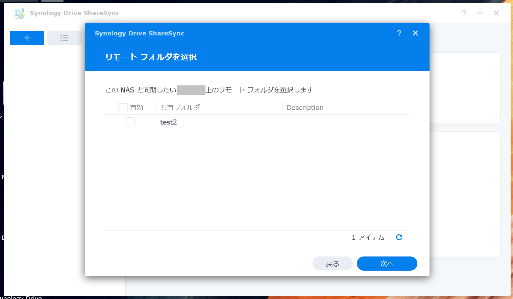Image resolution: width=513 pixels, height=299 pixels.
Task: Refresh the shared folder list
Action: pyautogui.click(x=399, y=237)
